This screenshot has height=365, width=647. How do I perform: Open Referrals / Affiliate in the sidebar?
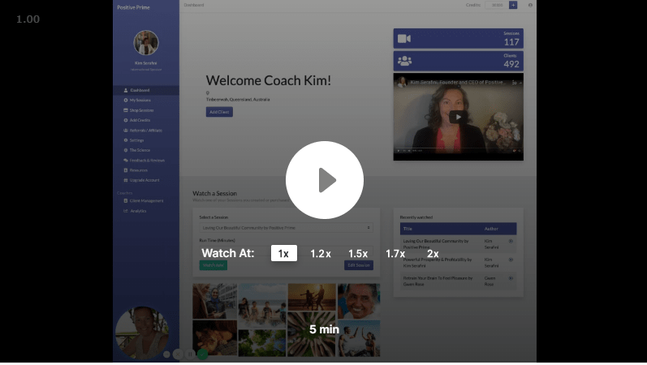[x=146, y=131]
